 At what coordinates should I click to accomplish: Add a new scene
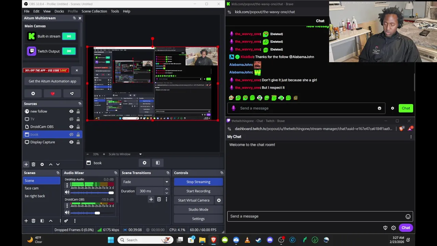point(26,221)
